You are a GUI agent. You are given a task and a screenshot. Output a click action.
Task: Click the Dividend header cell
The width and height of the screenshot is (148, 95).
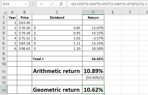[57, 17]
